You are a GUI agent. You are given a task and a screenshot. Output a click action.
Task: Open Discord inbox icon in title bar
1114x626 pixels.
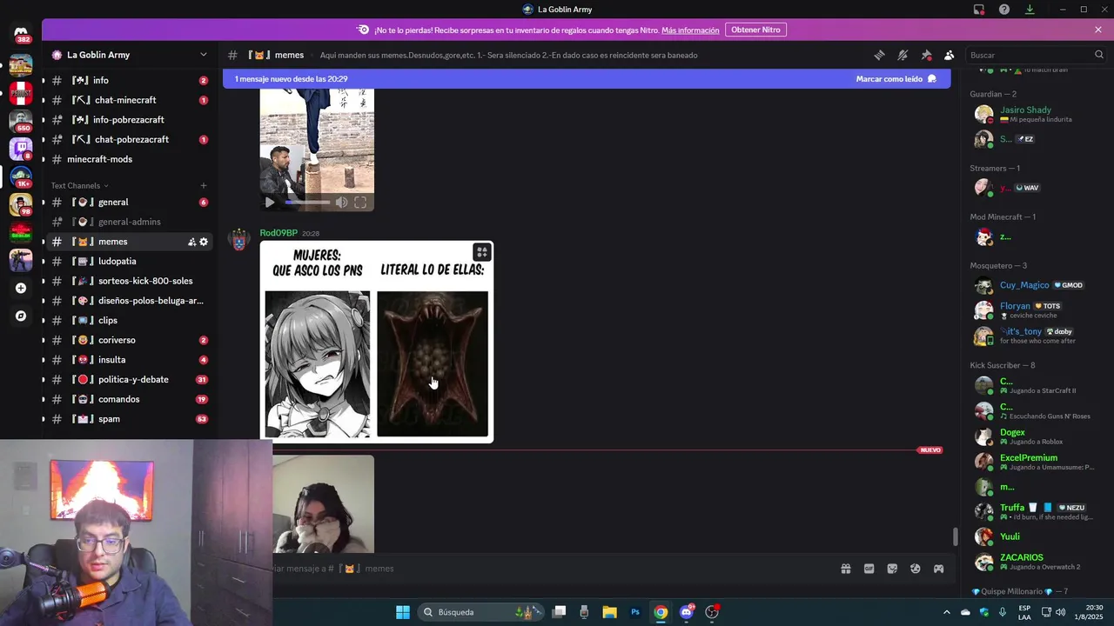(x=979, y=10)
